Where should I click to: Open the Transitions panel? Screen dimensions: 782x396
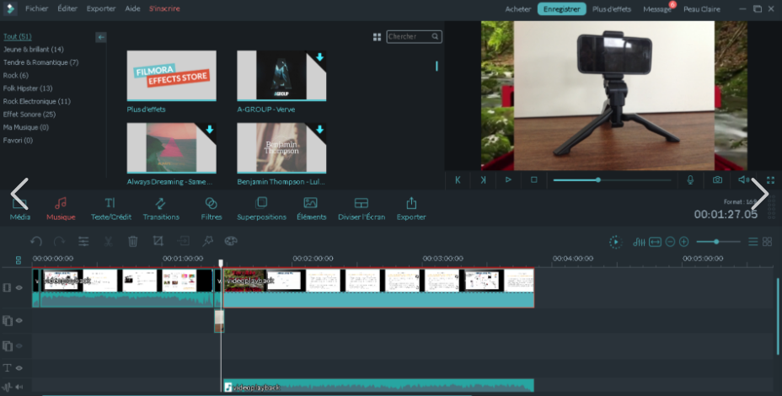pos(161,208)
